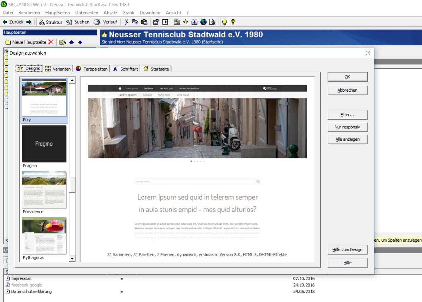Choose the Pythagoras design thumbnail

click(44, 236)
